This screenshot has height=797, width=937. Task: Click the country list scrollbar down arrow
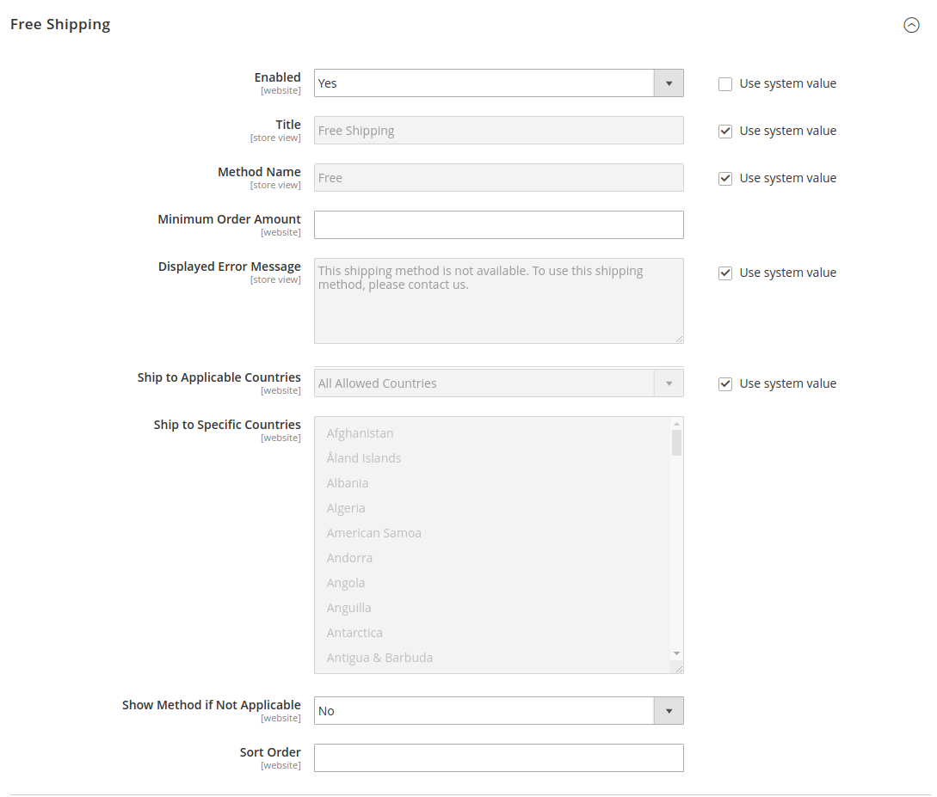click(x=676, y=653)
